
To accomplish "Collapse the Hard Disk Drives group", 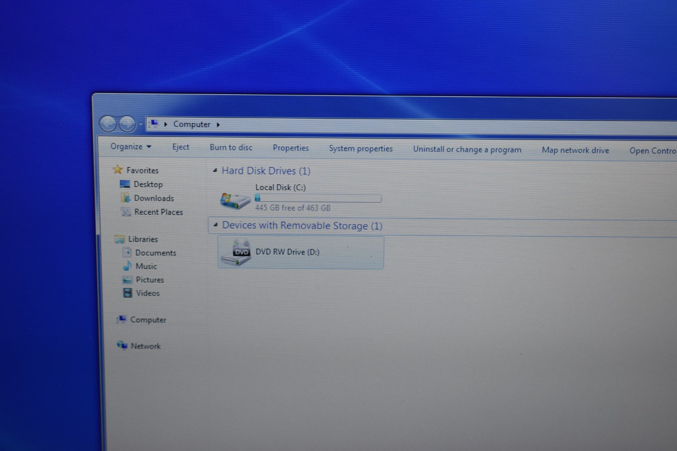I will click(x=215, y=170).
